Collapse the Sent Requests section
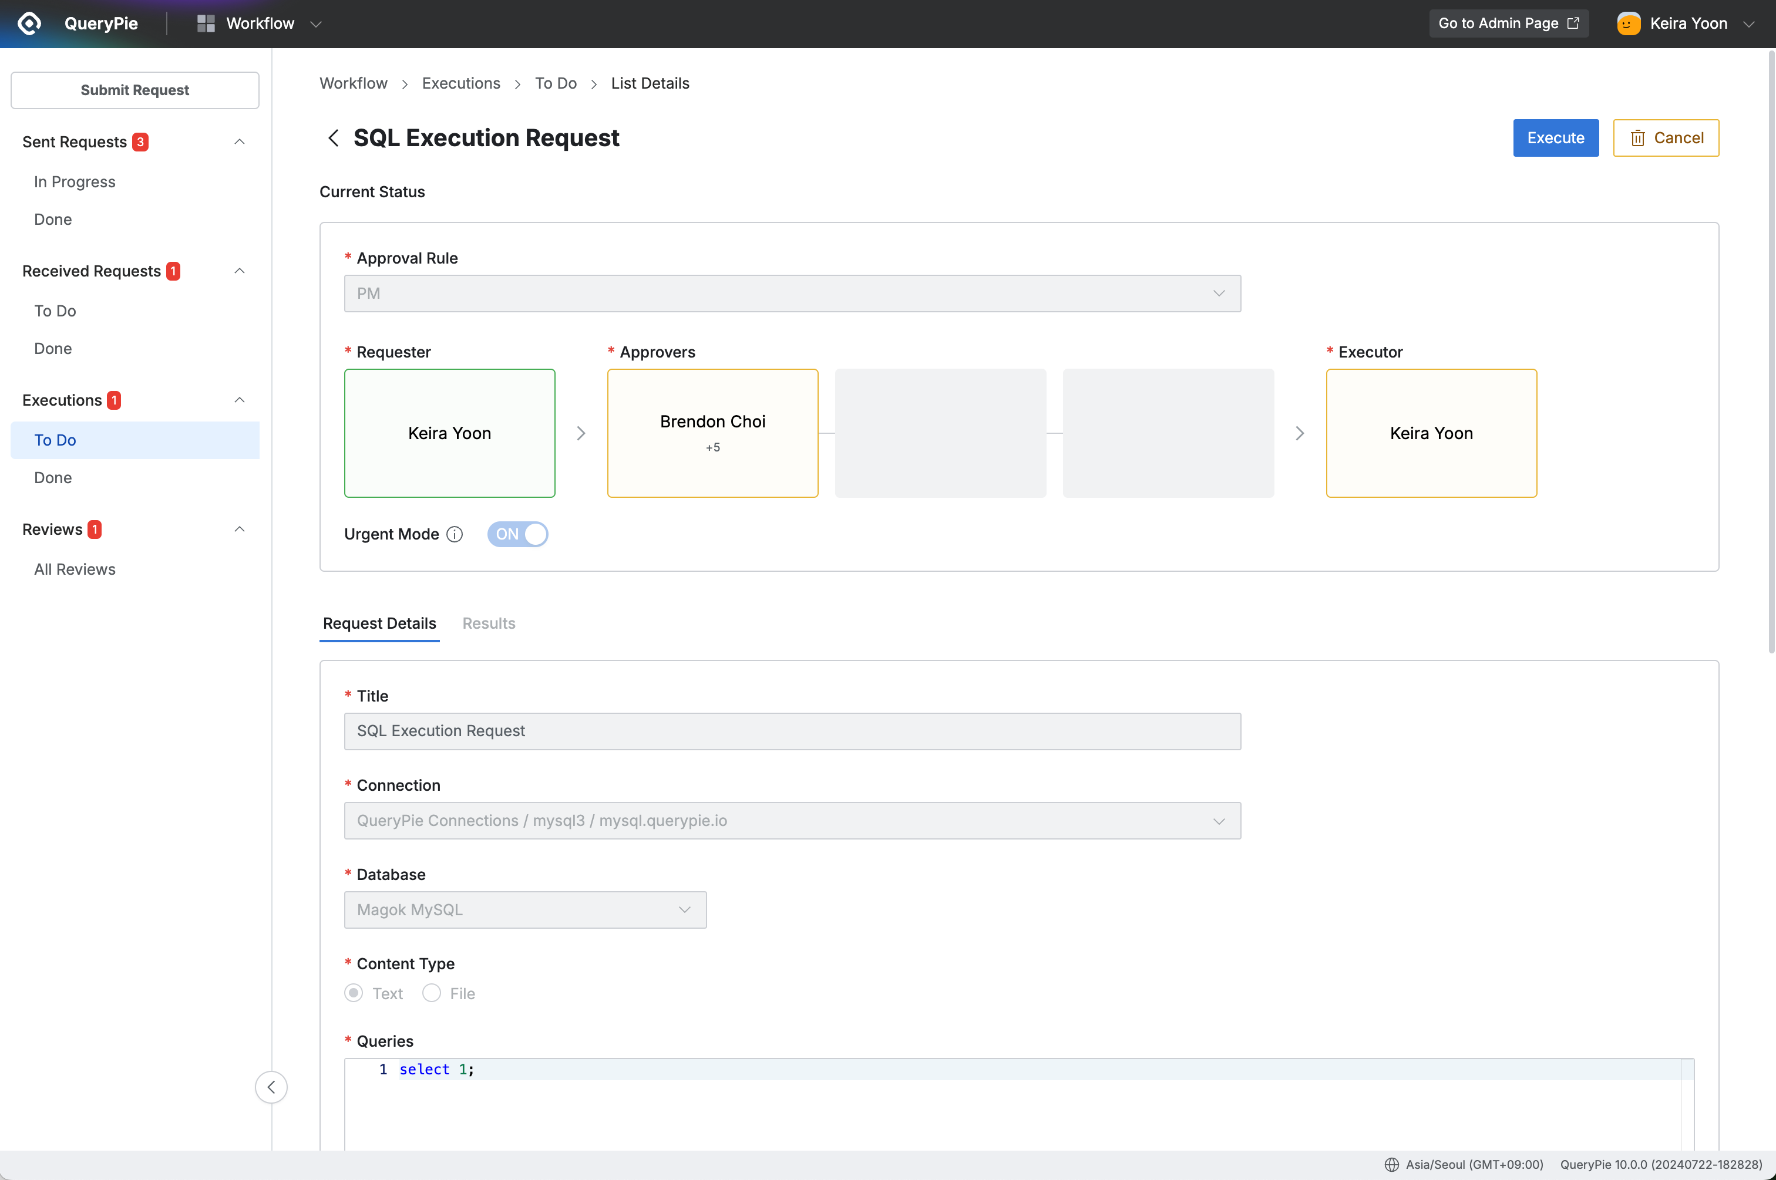The width and height of the screenshot is (1776, 1180). [240, 141]
